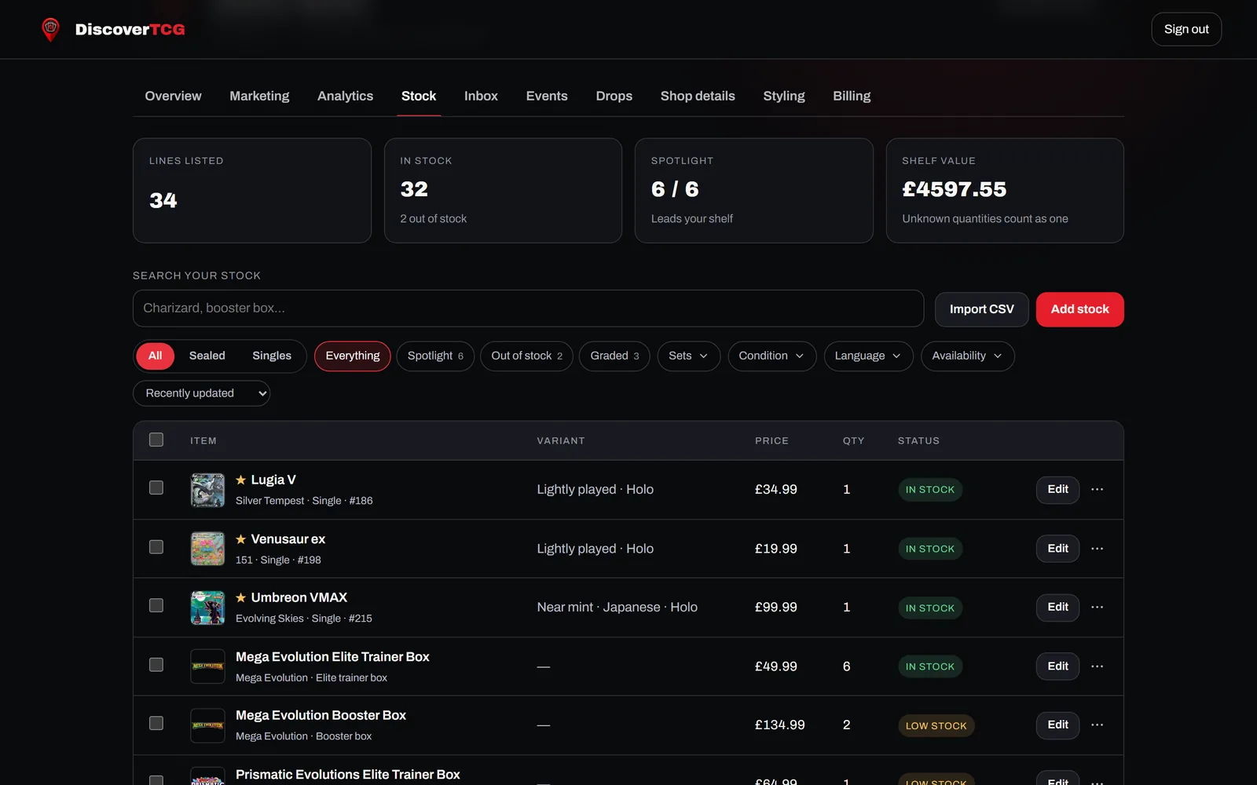
Task: Click the spotlight star next to Lugia V
Action: [241, 480]
